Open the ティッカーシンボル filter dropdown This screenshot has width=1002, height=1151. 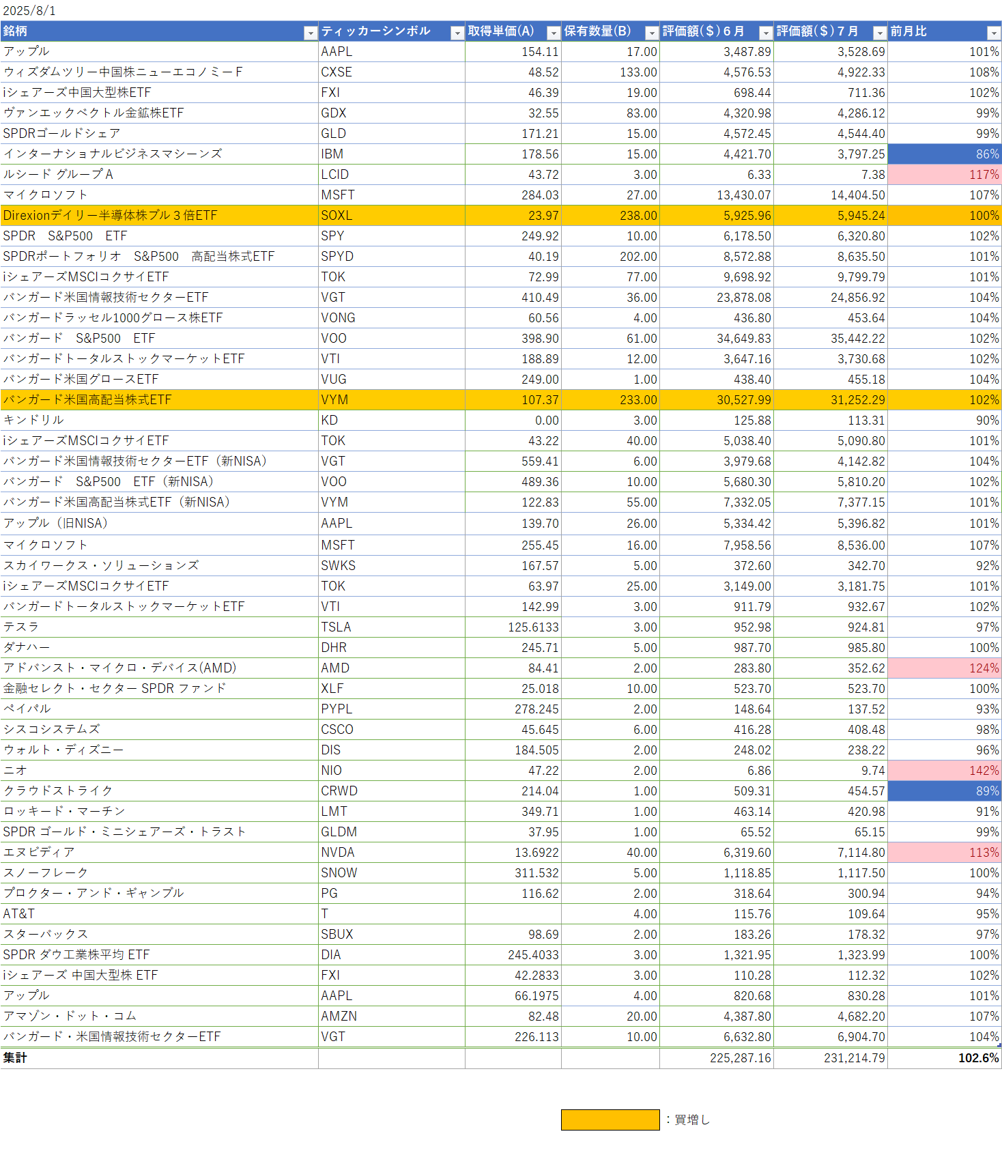[457, 33]
